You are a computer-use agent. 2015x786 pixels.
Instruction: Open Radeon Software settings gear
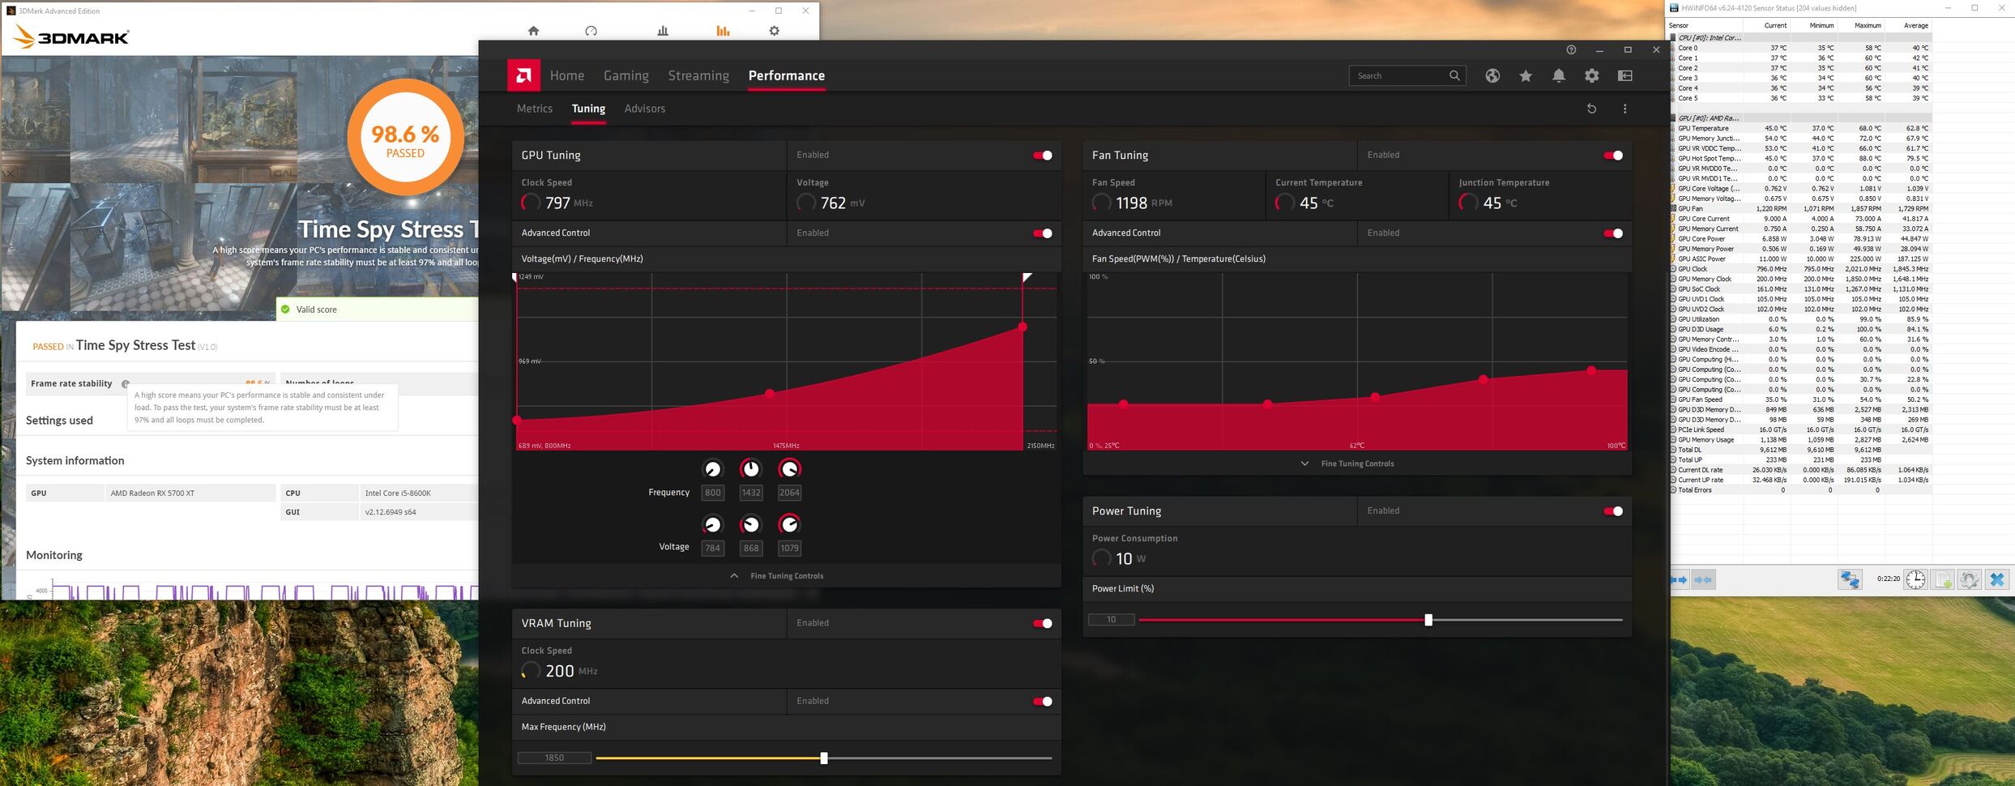[1592, 75]
